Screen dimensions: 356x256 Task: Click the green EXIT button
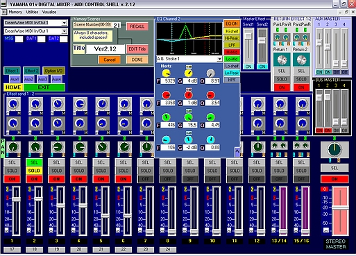point(44,87)
